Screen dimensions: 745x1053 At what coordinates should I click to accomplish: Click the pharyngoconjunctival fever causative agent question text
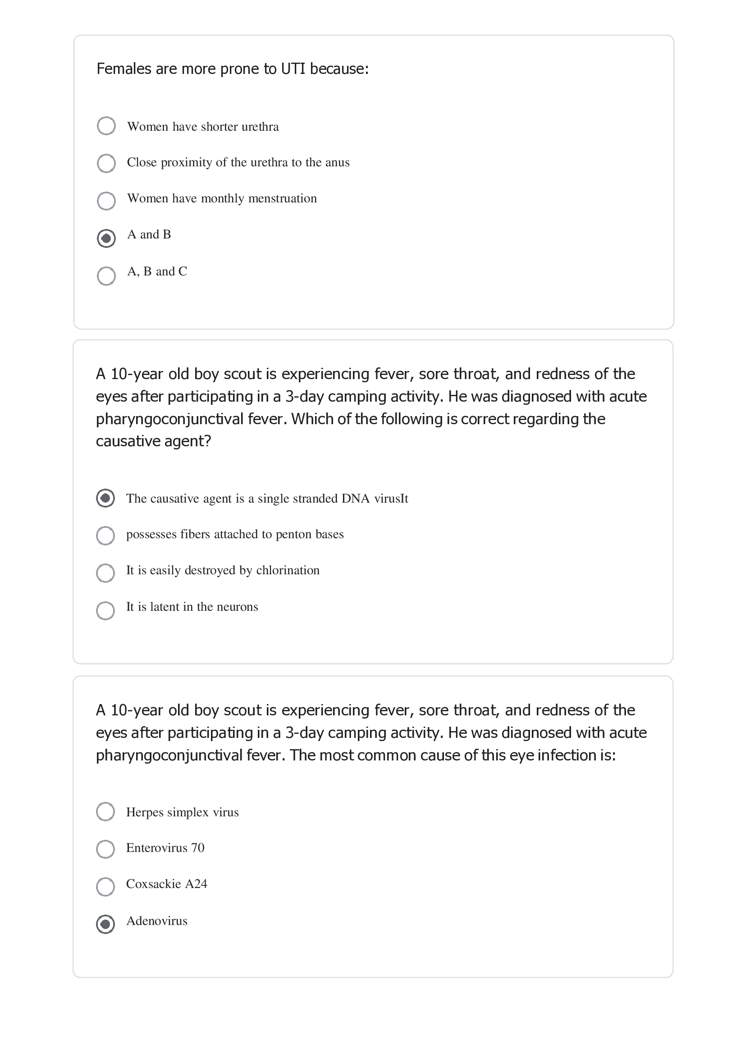367,407
